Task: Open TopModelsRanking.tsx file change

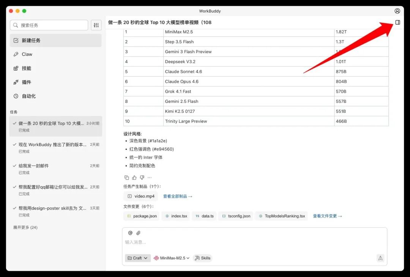Action: (281, 216)
